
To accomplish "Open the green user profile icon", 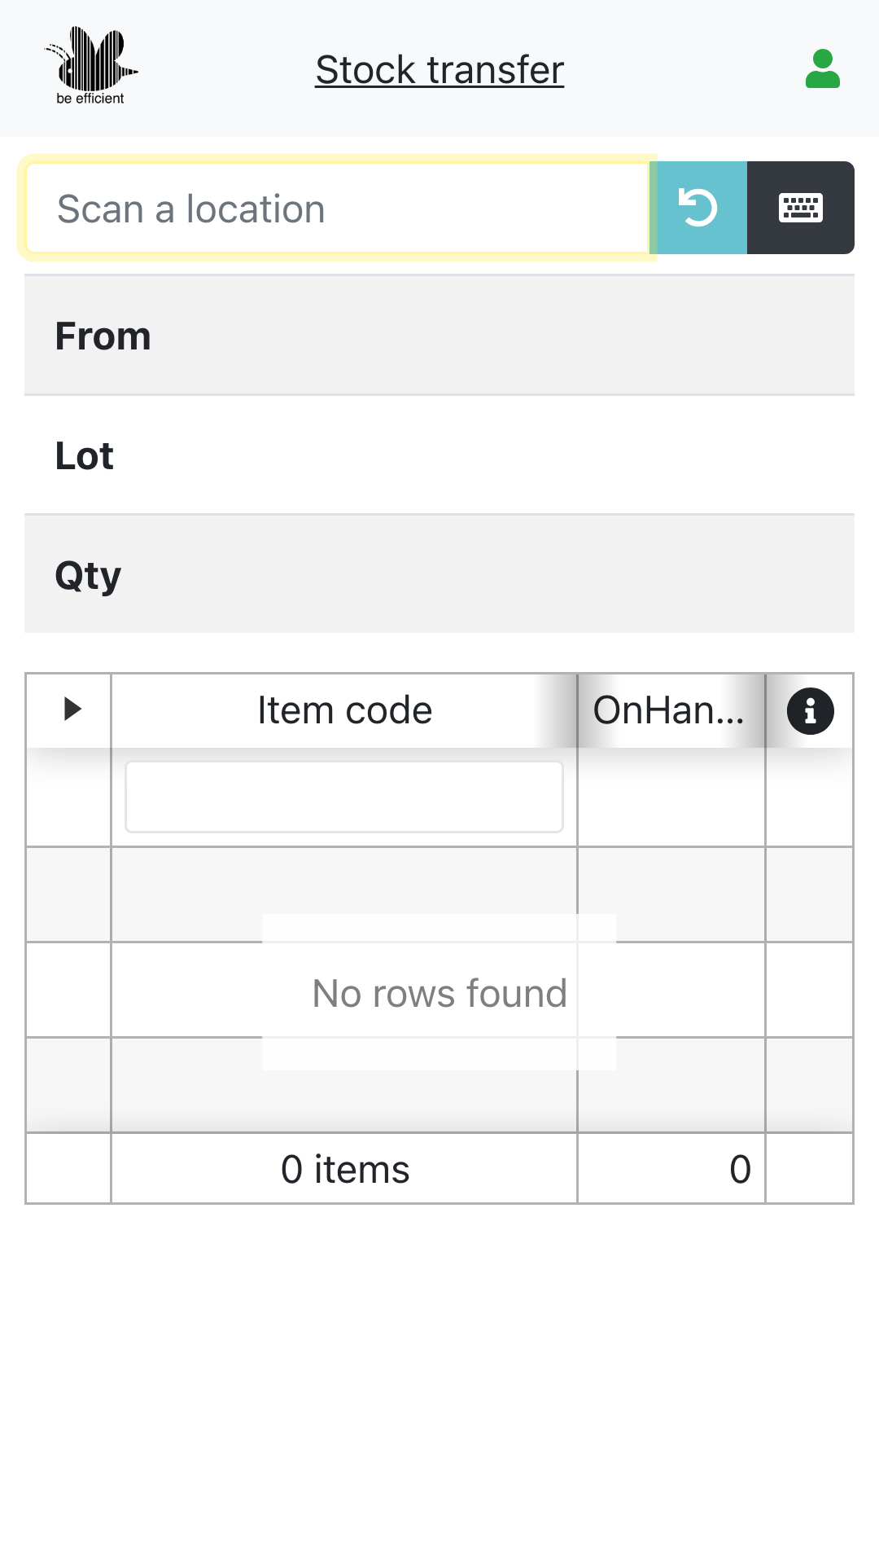I will click(822, 69).
